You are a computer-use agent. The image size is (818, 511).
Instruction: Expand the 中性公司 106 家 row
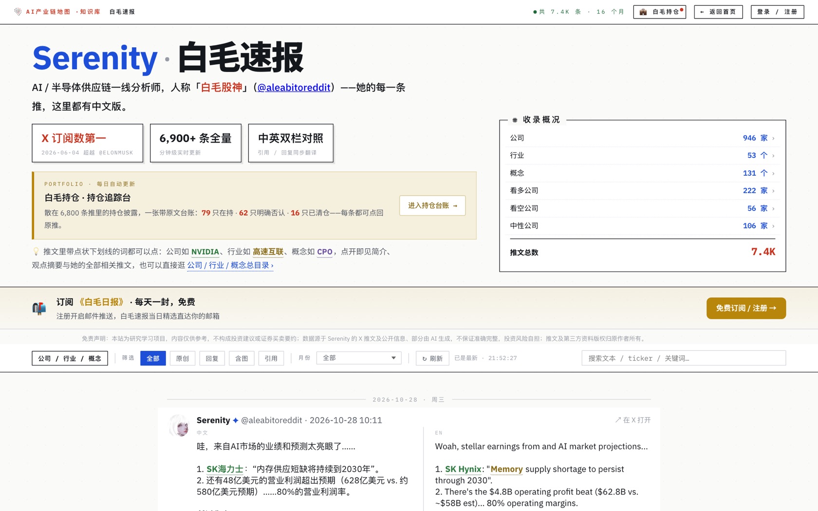click(x=642, y=226)
